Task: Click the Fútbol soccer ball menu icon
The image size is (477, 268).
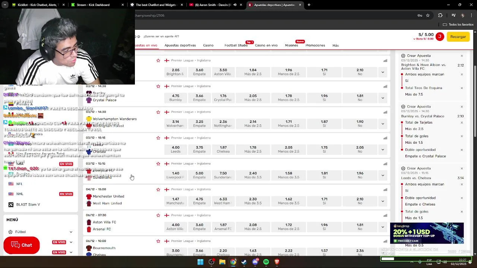Action: tap(10, 232)
